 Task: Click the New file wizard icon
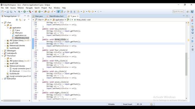coord(2,12)
